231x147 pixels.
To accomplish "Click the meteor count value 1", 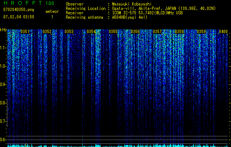I will [52, 17].
